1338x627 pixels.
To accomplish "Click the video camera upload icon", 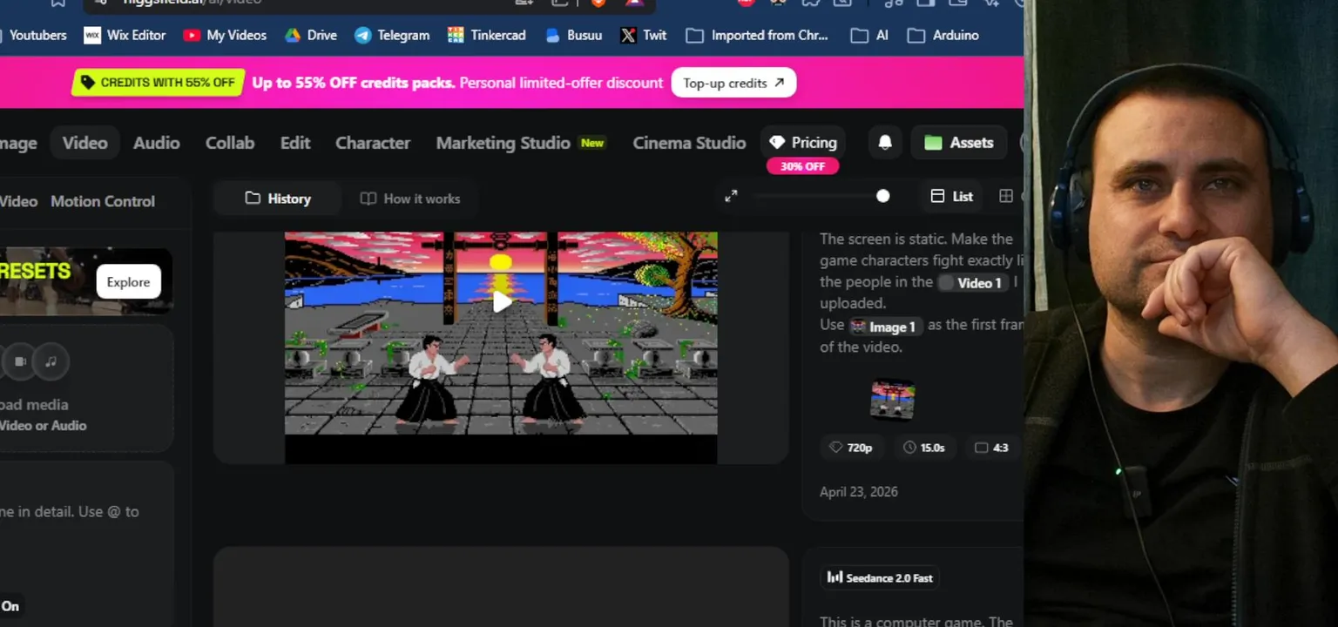I will (20, 361).
